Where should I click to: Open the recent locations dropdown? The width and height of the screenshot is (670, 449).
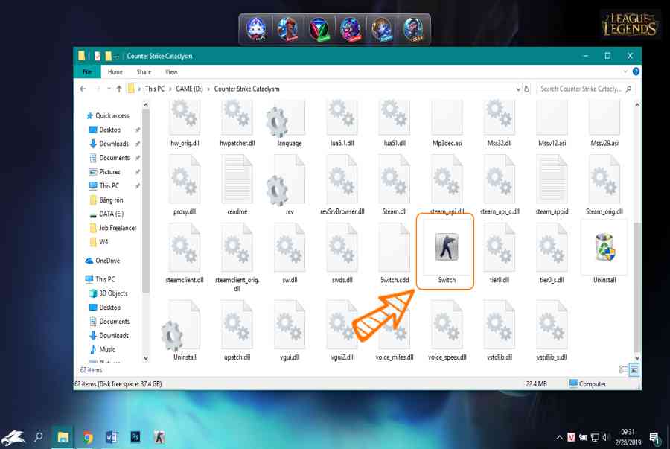coord(109,89)
